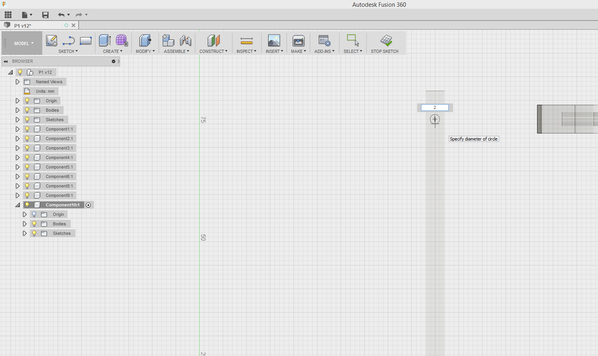Open the MODEL workspace dropdown
The image size is (598, 356).
tap(24, 43)
